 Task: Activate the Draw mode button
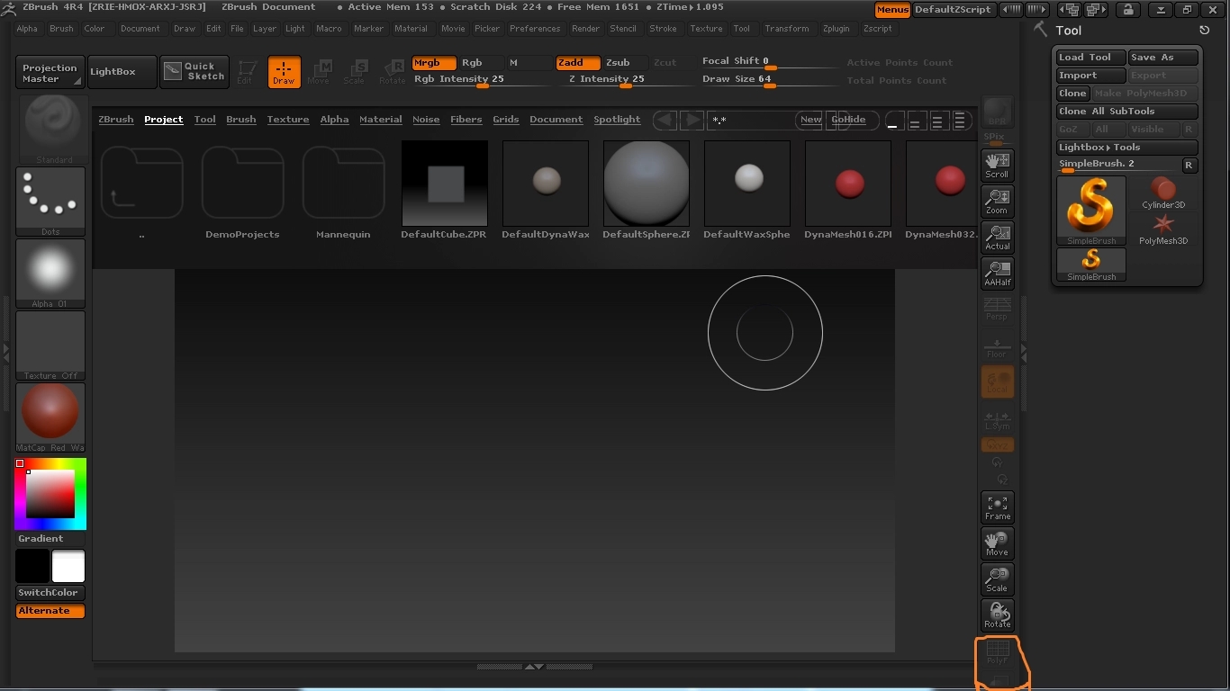pos(284,72)
